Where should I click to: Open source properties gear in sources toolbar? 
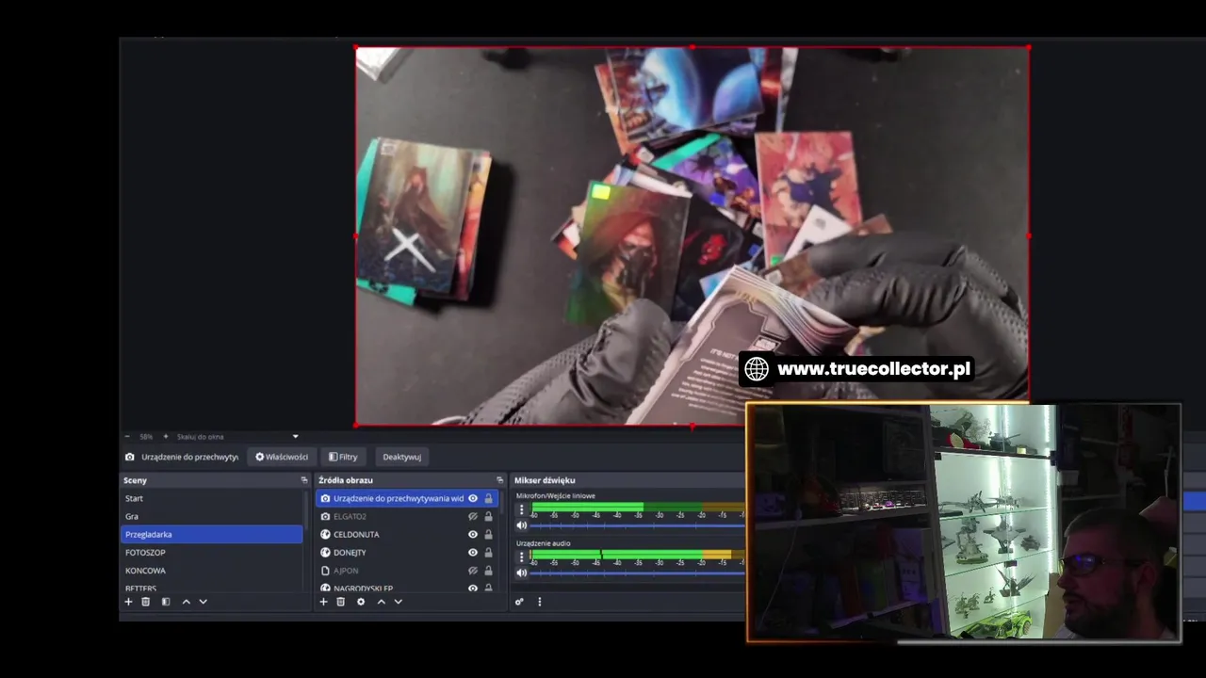361,602
